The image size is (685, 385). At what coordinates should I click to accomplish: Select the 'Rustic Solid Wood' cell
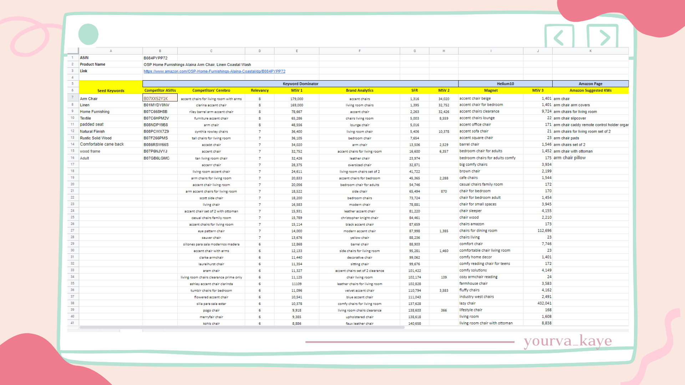click(x=111, y=138)
